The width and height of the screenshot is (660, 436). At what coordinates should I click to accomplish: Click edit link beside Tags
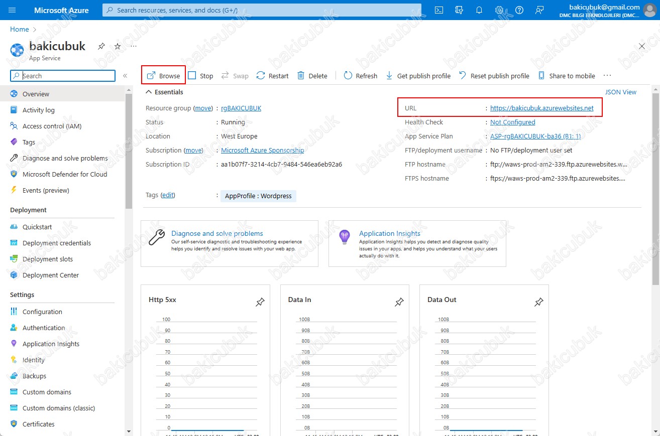pyautogui.click(x=168, y=195)
